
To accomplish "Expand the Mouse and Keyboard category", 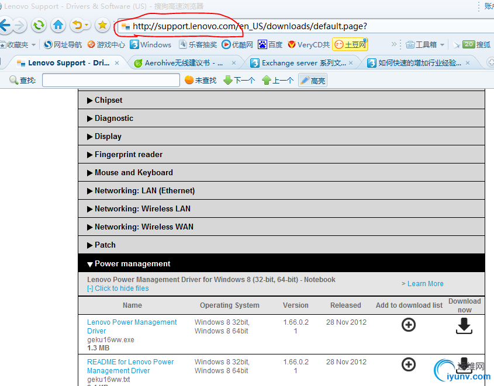I will coord(281,172).
